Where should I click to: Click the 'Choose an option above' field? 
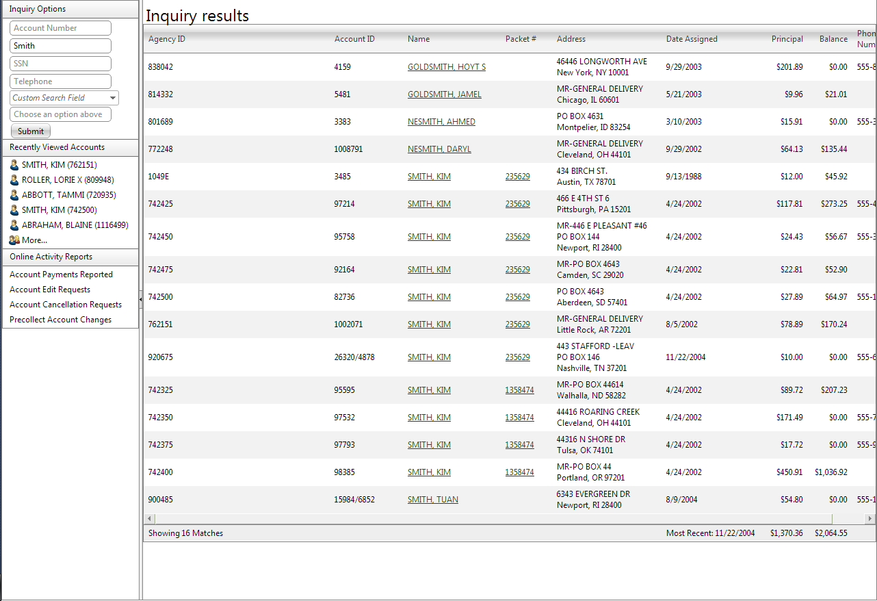tap(60, 114)
